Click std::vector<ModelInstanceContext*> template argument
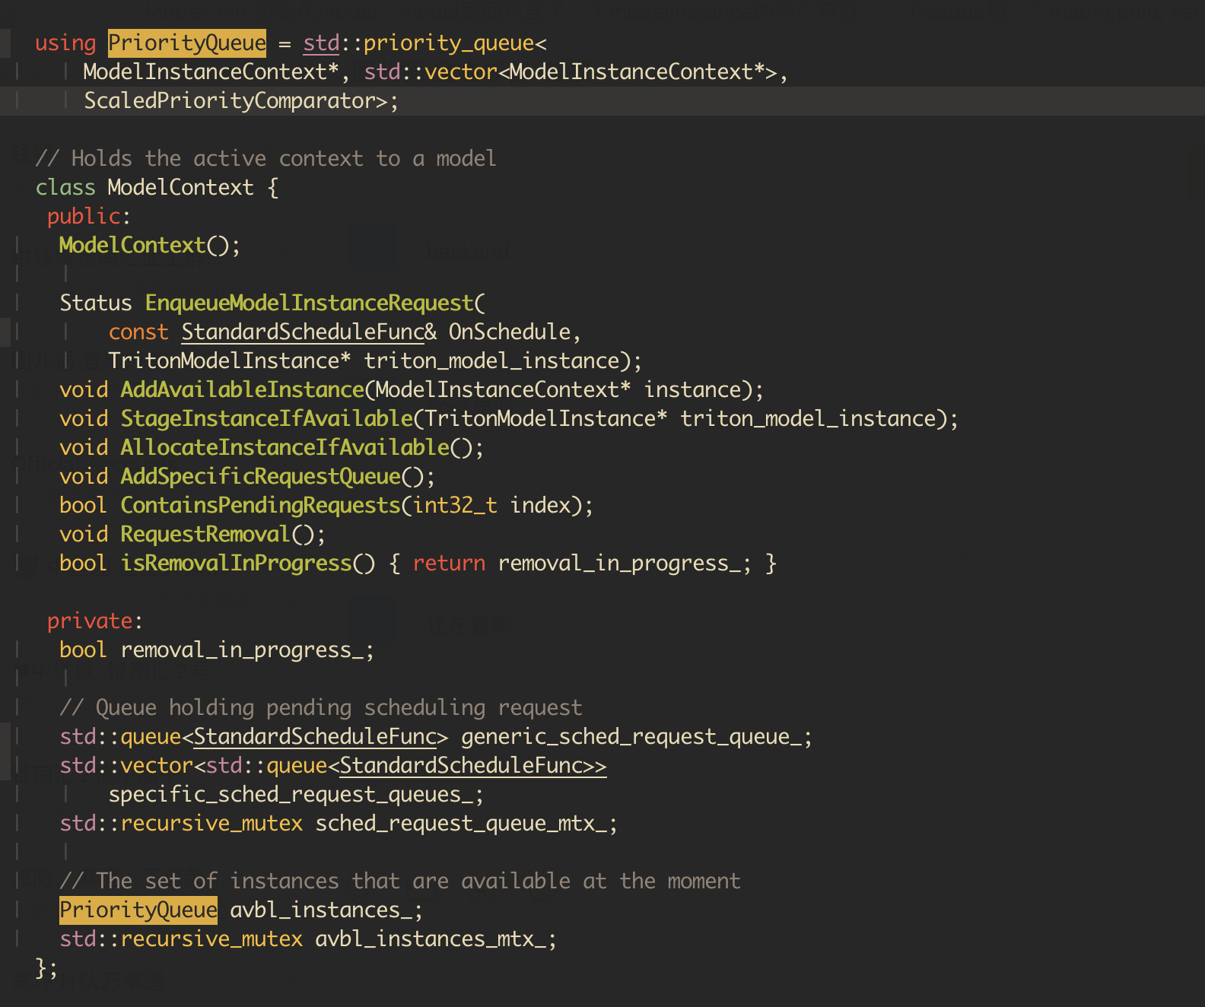1205x1007 pixels. pyautogui.click(x=571, y=72)
